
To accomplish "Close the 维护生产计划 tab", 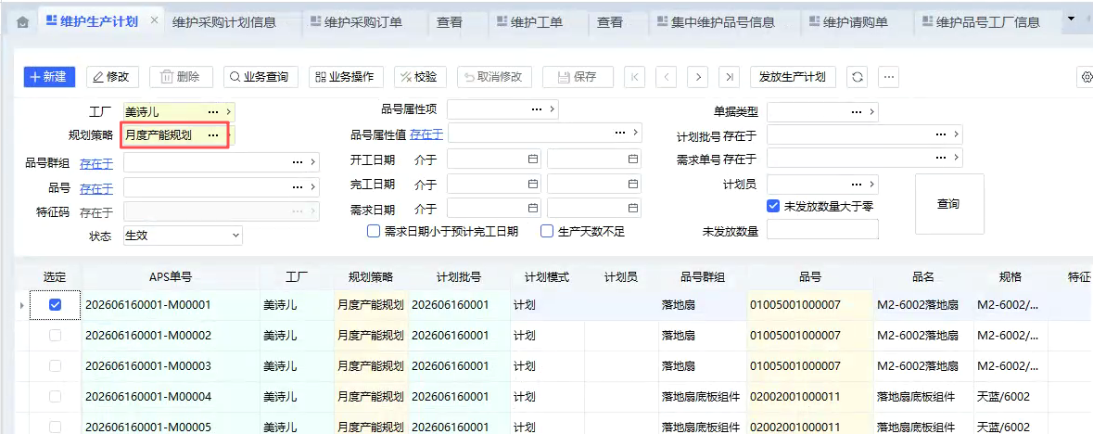I will click(x=155, y=20).
